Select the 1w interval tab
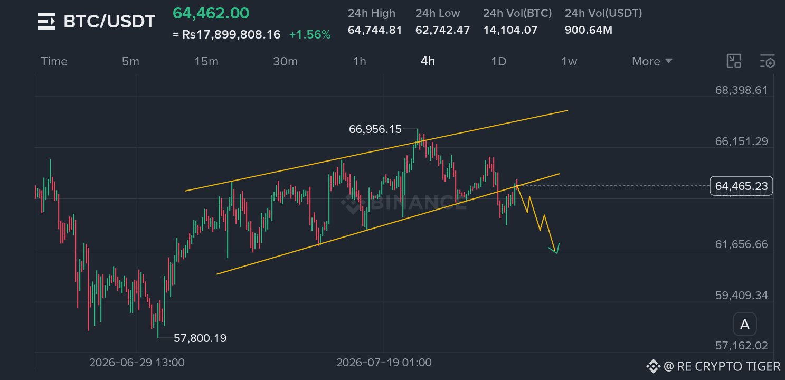The height and width of the screenshot is (380, 785). pos(569,61)
